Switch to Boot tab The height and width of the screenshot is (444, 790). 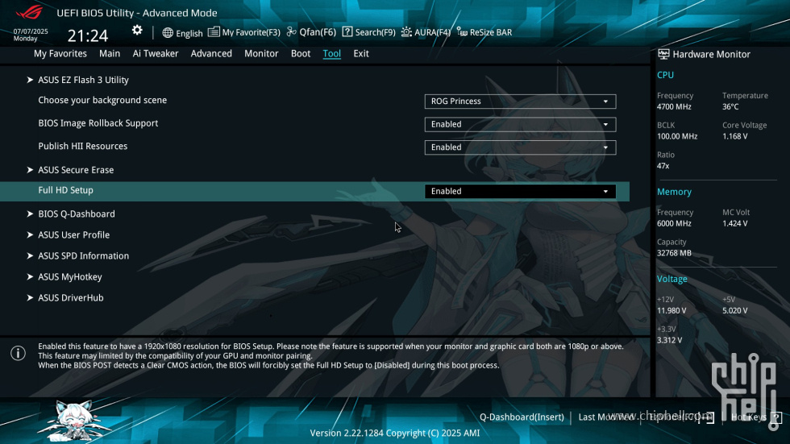(300, 53)
